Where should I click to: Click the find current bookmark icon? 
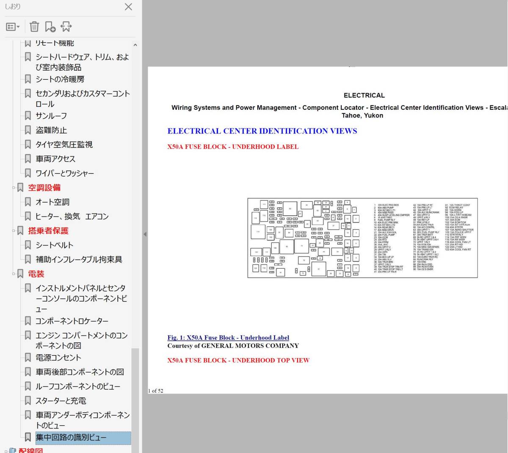tap(66, 27)
